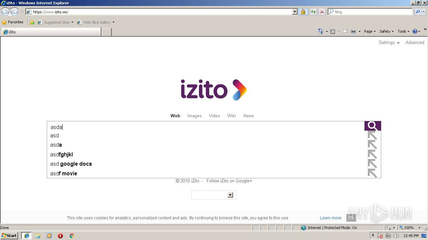Expand the Recent Pages dropdown arrow
The height and width of the screenshot is (240, 428).
[x=22, y=12]
